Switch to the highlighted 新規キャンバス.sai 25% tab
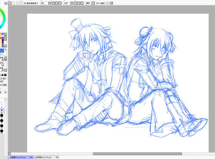 [x=21, y=157]
